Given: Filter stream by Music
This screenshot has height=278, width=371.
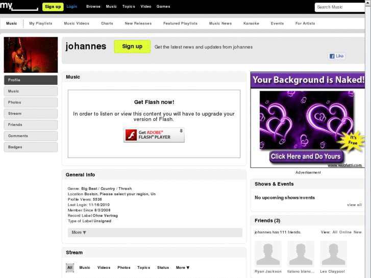Looking at the screenshot, I should [85, 268].
